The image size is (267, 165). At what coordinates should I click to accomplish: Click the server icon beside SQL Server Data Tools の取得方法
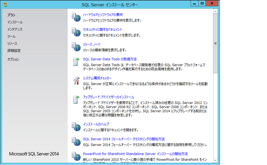tap(76, 62)
